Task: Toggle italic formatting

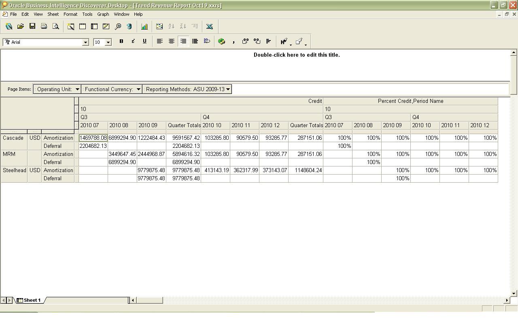Action: [133, 41]
